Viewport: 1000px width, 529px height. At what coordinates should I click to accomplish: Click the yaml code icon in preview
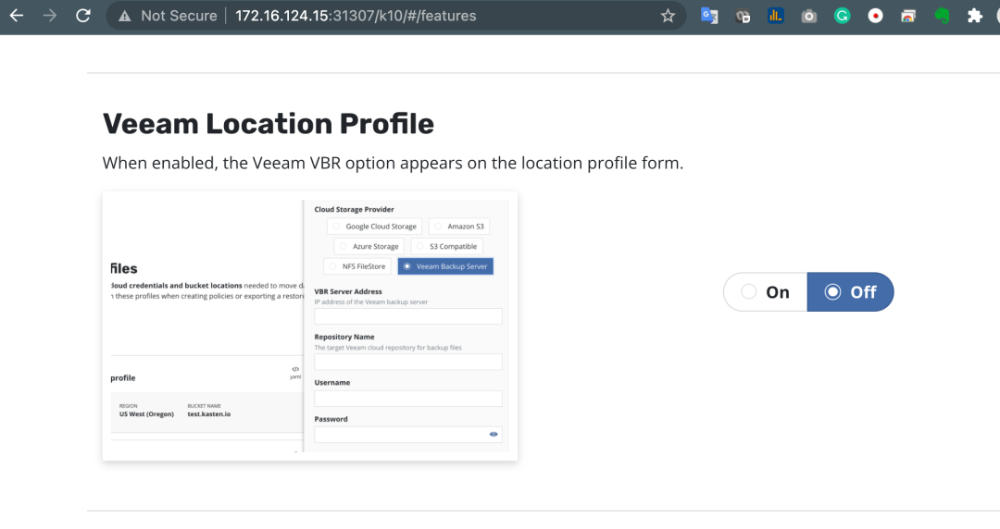[295, 372]
